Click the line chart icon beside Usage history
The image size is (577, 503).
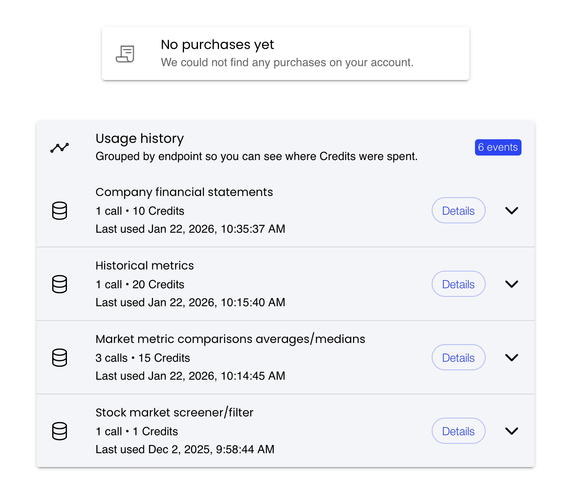click(60, 148)
